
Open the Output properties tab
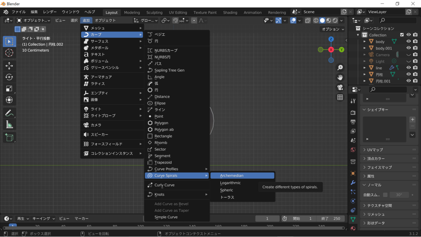[353, 122]
